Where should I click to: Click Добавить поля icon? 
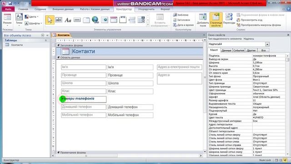(x=203, y=20)
